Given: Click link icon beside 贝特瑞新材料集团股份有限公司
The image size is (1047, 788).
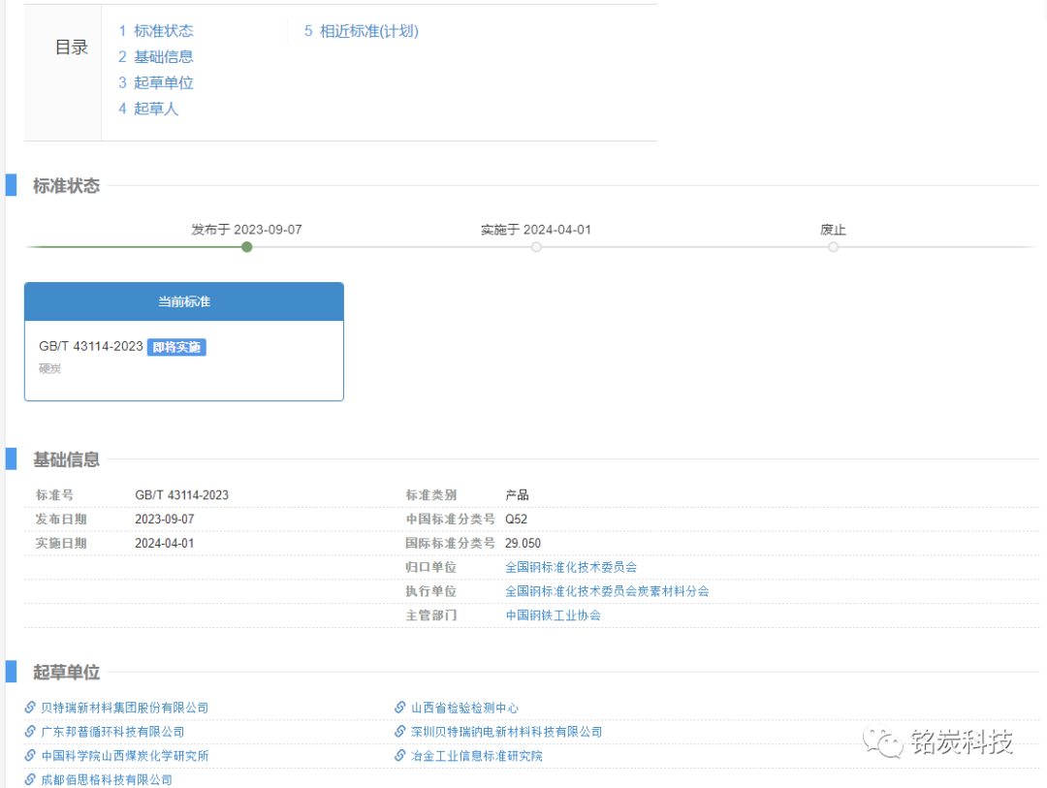Looking at the screenshot, I should click(30, 708).
